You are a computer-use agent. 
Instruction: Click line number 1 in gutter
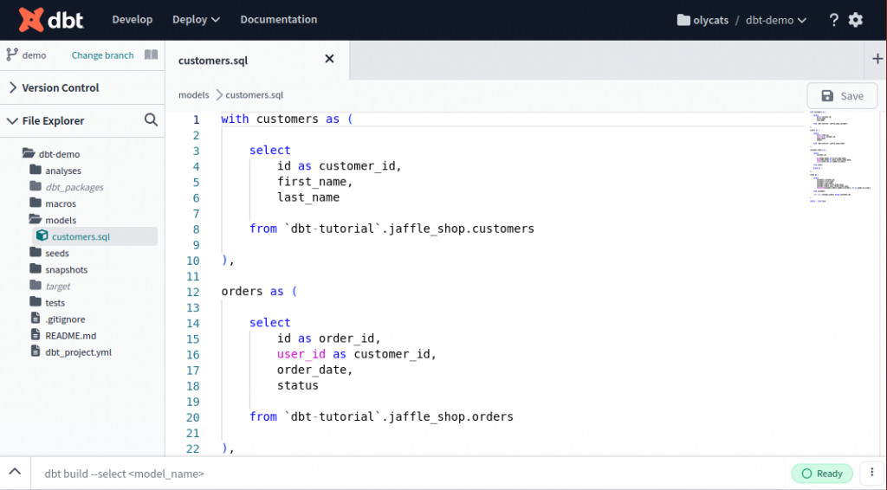[196, 119]
